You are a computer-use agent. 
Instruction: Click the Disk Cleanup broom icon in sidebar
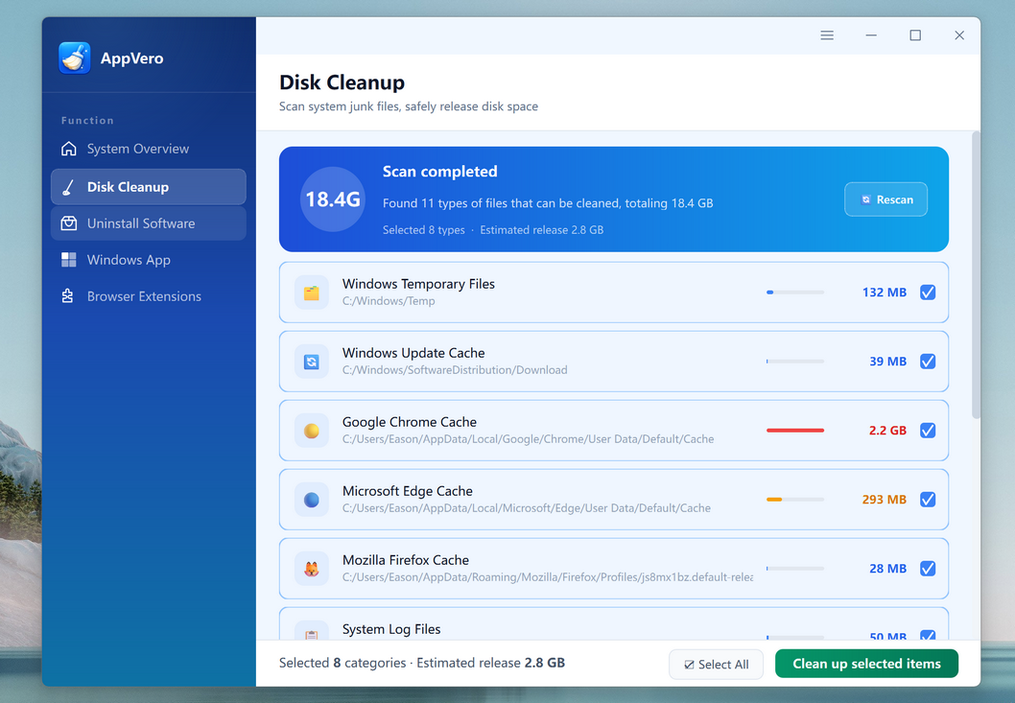[x=69, y=187]
